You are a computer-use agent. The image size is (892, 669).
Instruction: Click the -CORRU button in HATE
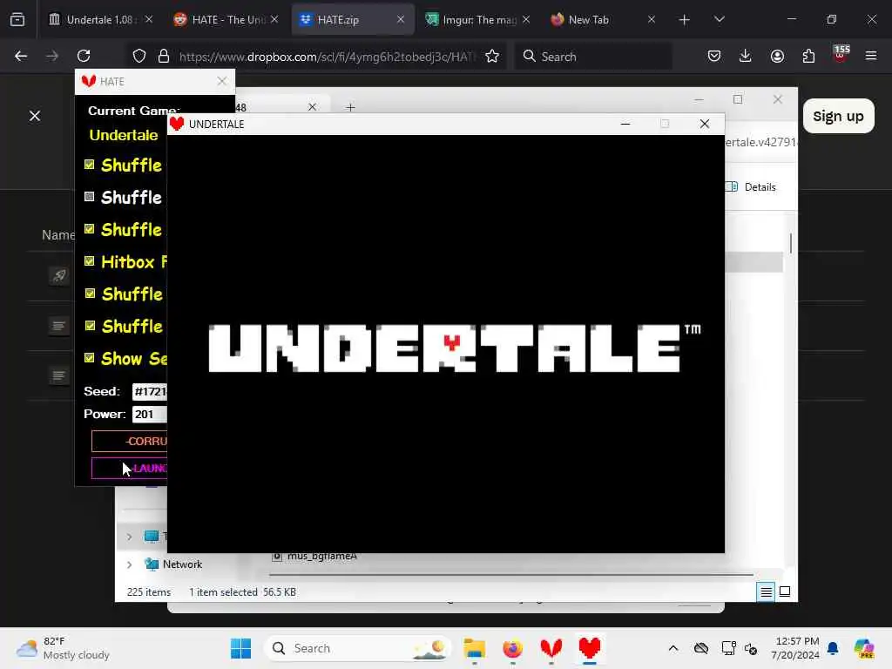click(x=129, y=441)
